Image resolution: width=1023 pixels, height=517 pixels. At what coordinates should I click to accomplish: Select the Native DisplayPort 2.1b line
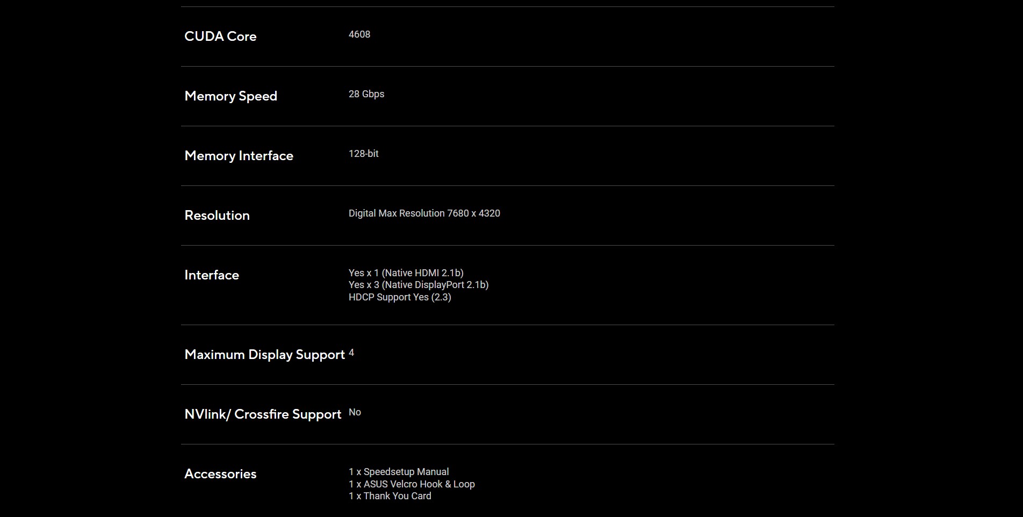click(419, 285)
